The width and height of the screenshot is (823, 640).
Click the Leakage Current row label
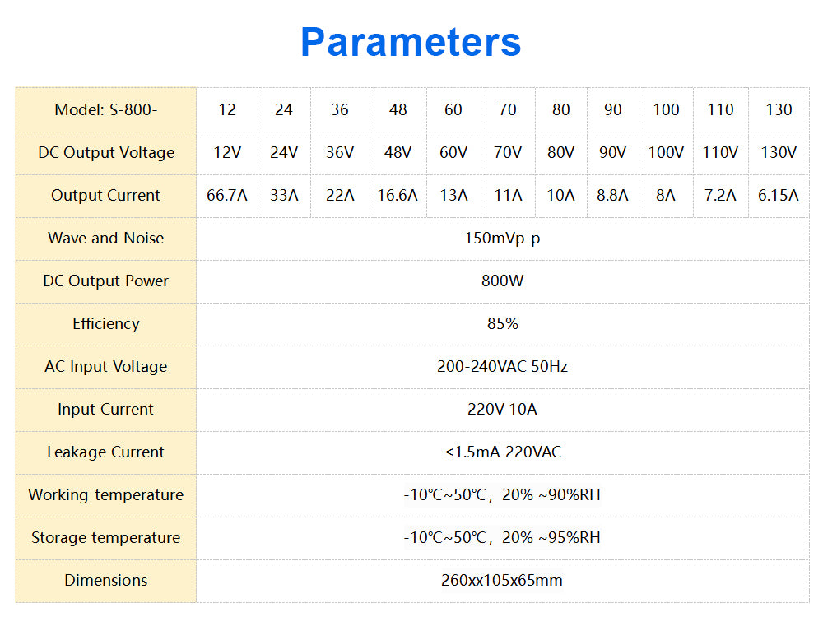click(105, 452)
